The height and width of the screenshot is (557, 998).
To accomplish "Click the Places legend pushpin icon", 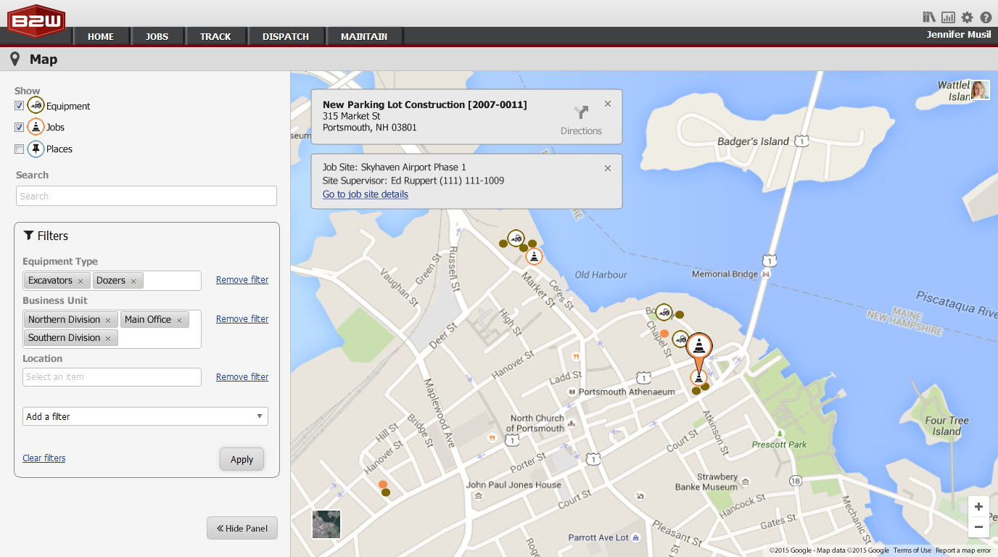I will (x=36, y=149).
